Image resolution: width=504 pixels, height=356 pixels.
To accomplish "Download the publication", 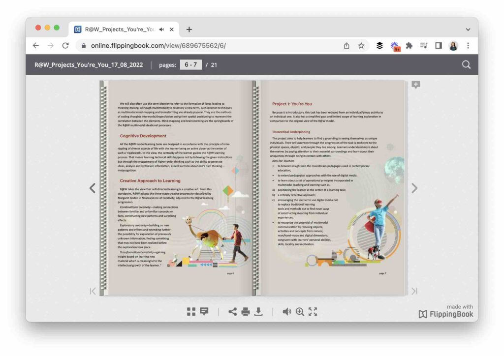I will [258, 311].
